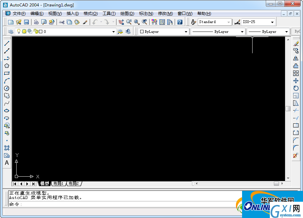Select the Region tool
This screenshot has width=303, height=218.
coord(7,156)
